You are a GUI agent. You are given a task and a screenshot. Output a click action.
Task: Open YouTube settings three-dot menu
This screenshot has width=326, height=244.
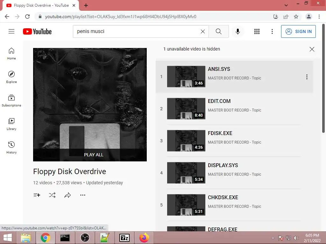pyautogui.click(x=272, y=31)
